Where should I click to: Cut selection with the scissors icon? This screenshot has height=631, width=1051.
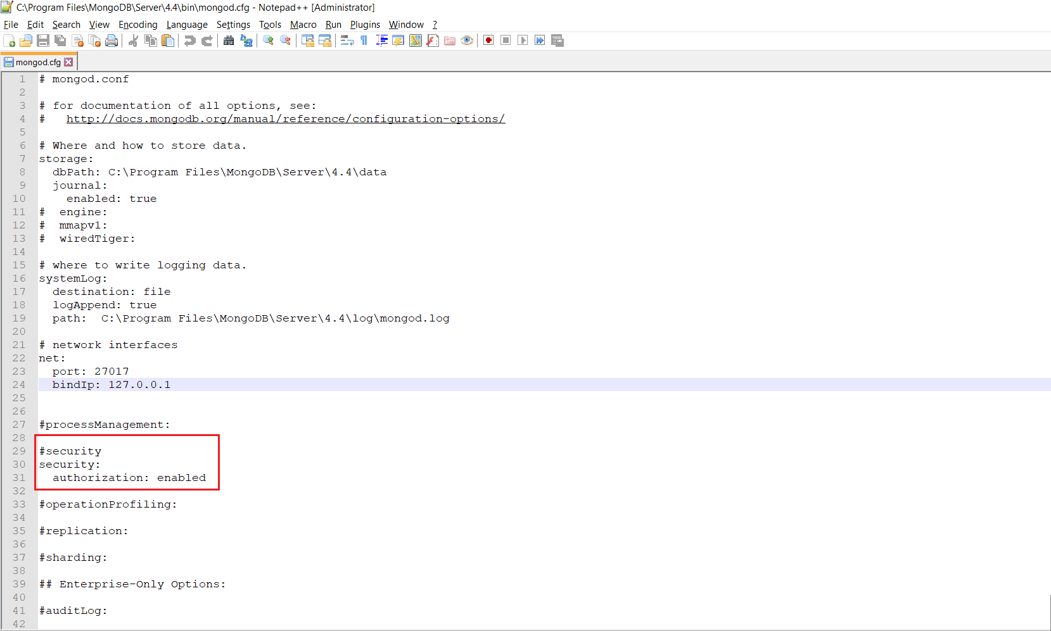pos(133,41)
